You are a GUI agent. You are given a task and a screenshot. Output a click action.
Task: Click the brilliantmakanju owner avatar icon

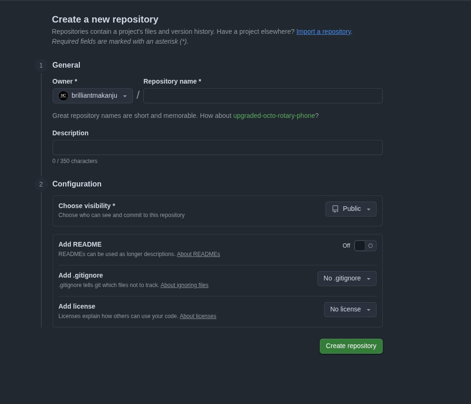(x=63, y=96)
